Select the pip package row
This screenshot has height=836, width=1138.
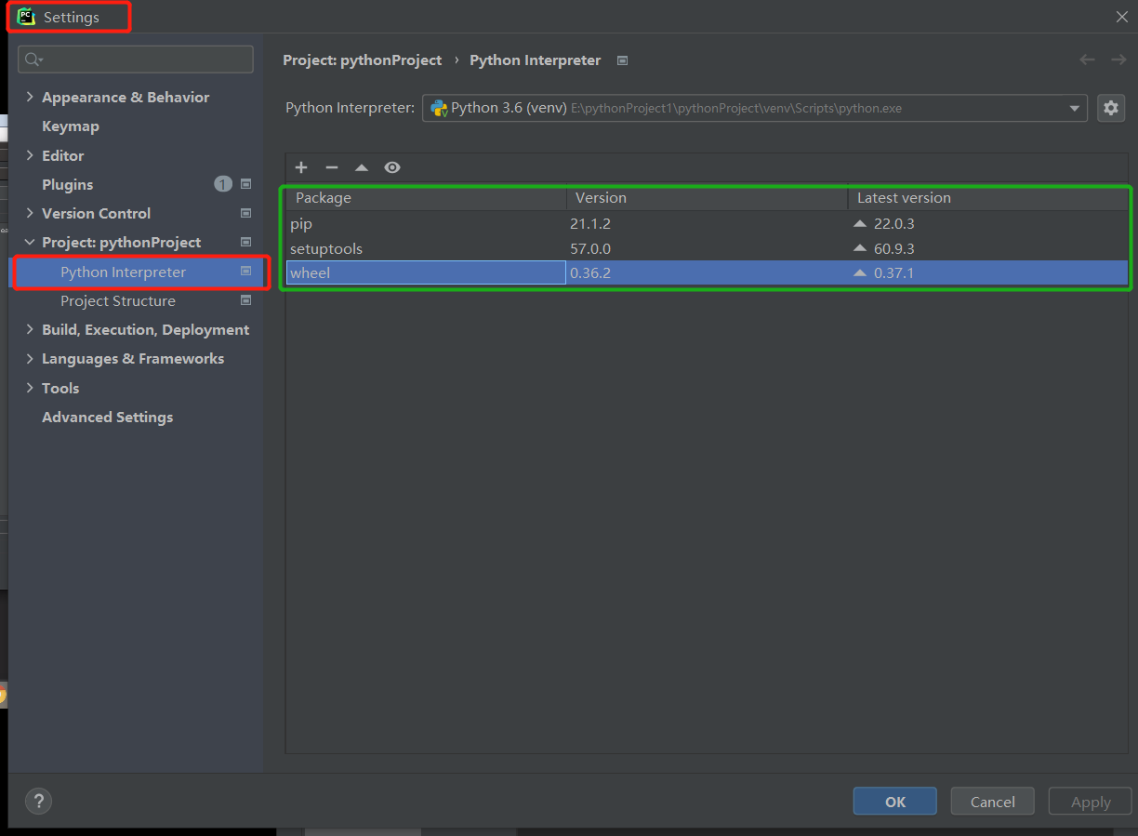point(708,224)
